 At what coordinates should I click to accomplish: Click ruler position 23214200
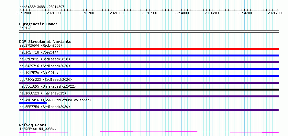point(244,13)
